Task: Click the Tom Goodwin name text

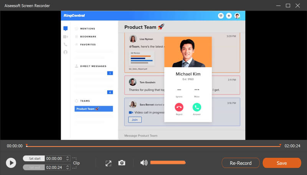Action: 147,82
